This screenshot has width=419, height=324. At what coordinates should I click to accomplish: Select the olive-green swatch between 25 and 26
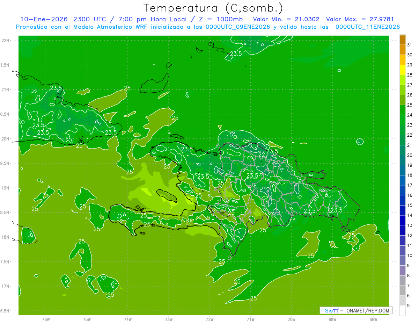coord(403,100)
